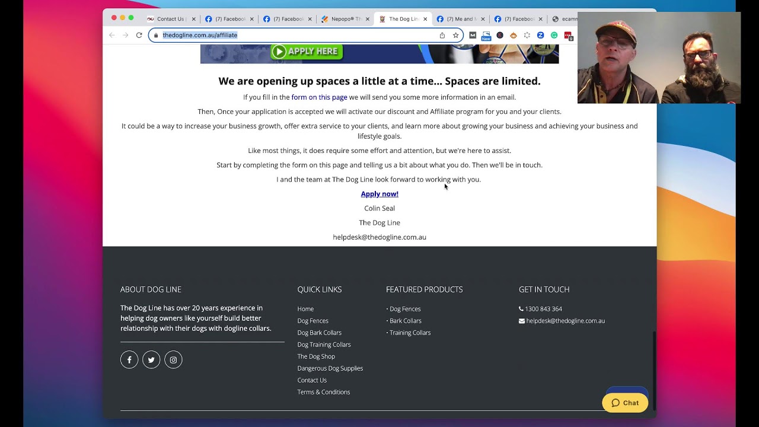759x427 pixels.
Task: Open the Facebook icon in the footer
Action: (x=129, y=359)
